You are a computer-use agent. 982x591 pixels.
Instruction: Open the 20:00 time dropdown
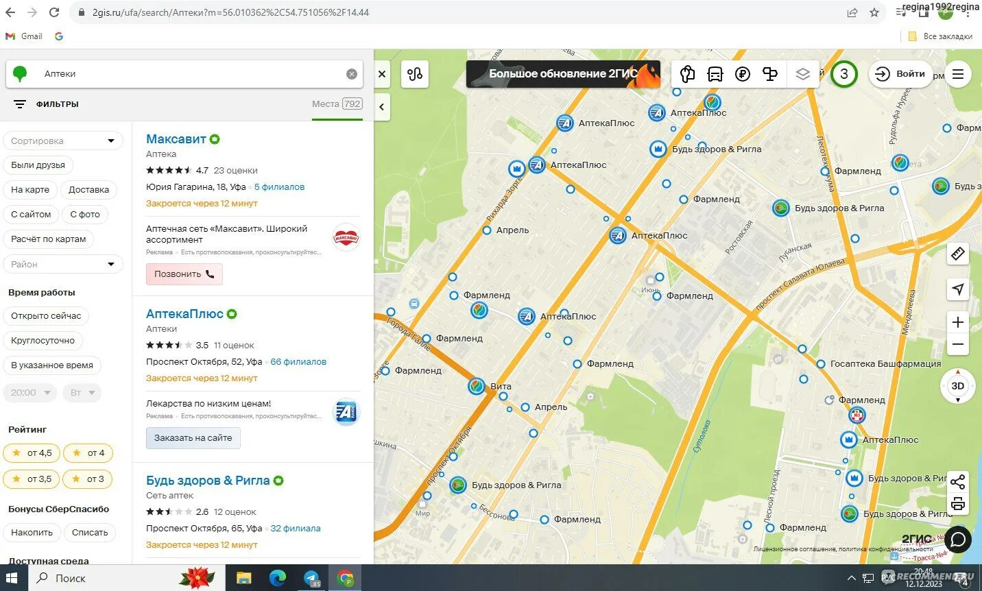(x=29, y=393)
